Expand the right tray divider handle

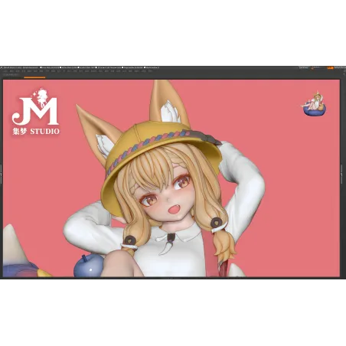click(x=341, y=174)
